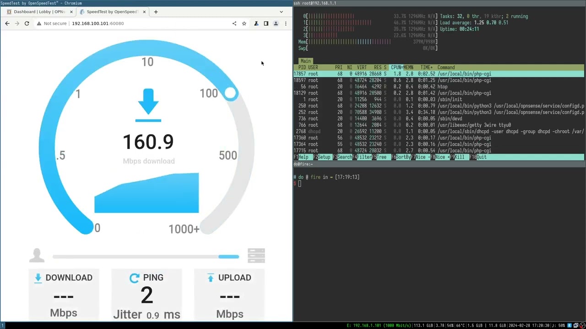Open F2 Setup in htop

322,157
